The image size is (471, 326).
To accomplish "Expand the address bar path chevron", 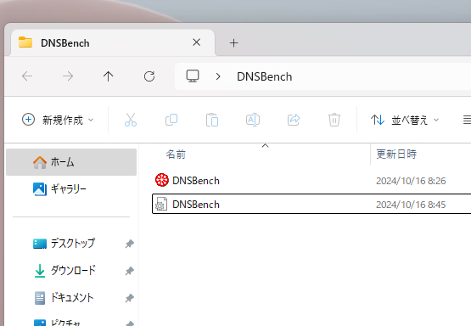I will (218, 76).
